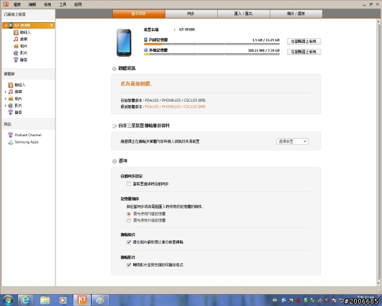
Task: Open Windows Media Player from taskbar
Action: coord(63,300)
